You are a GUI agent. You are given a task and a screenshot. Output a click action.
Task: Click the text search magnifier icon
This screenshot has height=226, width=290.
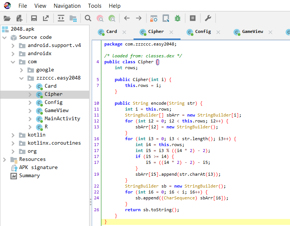tap(88, 18)
